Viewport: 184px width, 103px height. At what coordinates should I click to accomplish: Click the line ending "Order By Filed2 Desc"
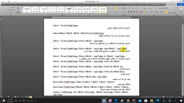[x=89, y=72]
